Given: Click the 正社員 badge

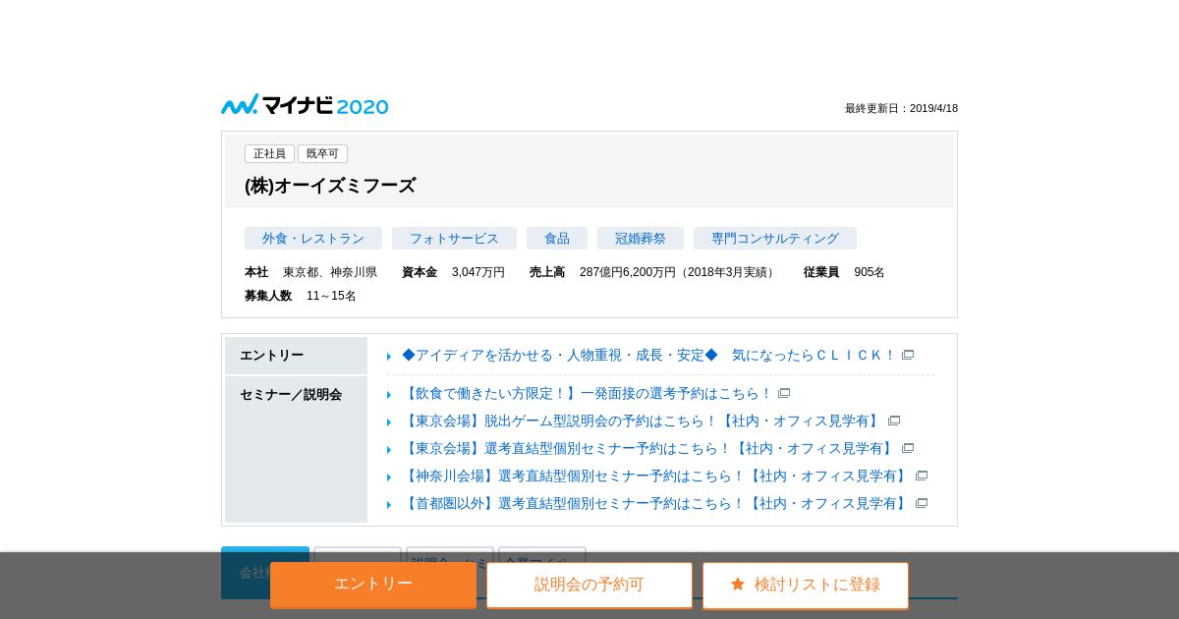Looking at the screenshot, I should point(269,154).
